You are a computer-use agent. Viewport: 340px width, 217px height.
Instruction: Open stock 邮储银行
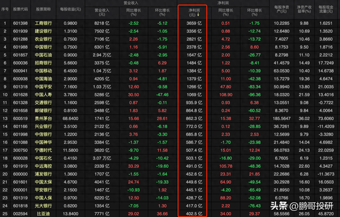coord(44,111)
